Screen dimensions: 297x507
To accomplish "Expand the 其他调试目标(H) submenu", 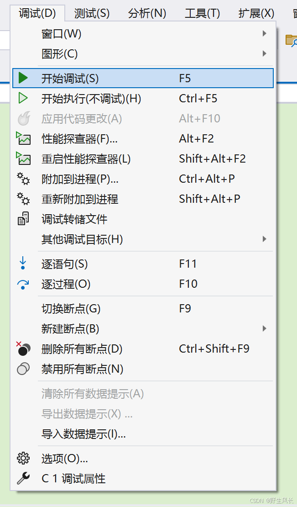I will tap(265, 239).
